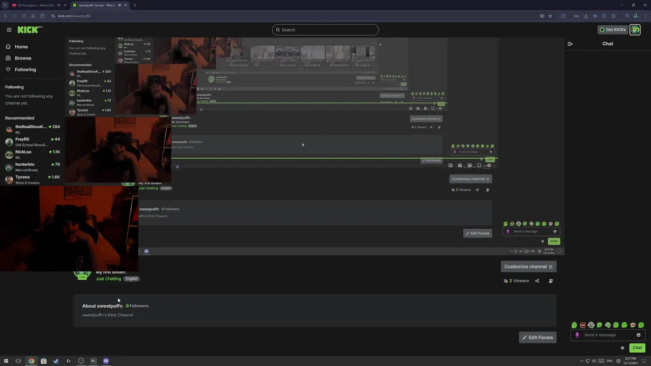Viewport: 651px width, 366px height.
Task: Click the browser back button
Action: [x=5, y=16]
